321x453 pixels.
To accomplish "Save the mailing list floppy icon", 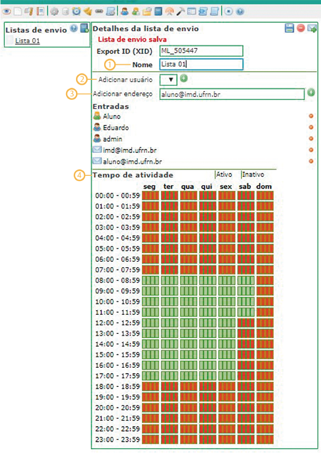I will coord(289,28).
